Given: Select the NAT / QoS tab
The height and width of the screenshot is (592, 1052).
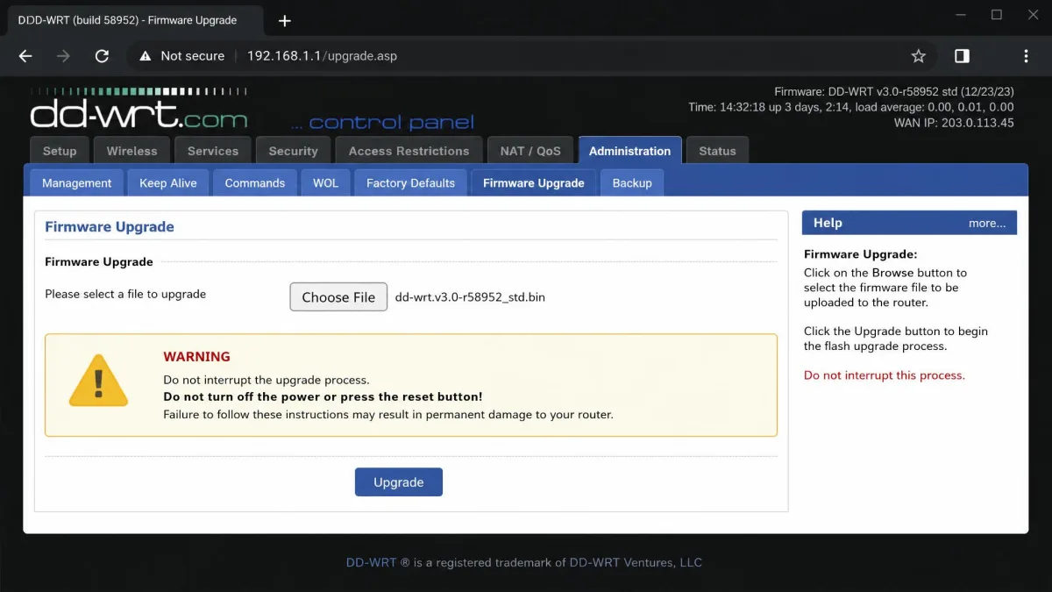Looking at the screenshot, I should coord(530,151).
